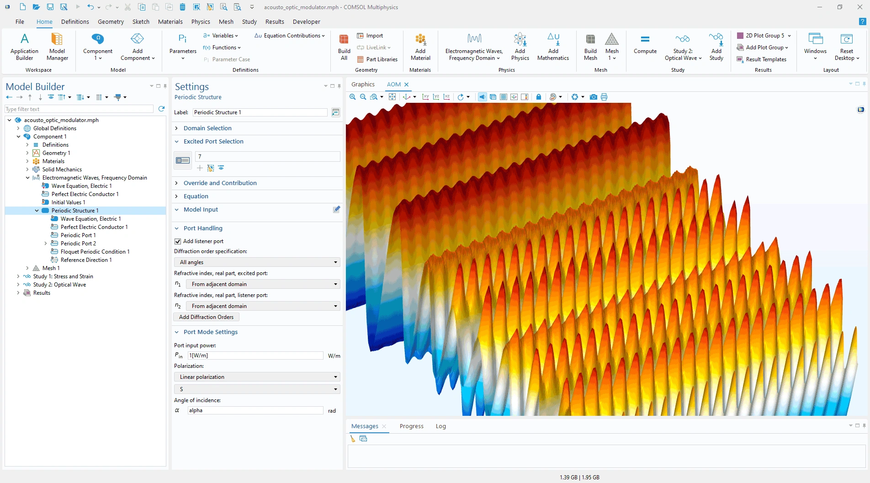Toggle the excited port selection active switch
870x483 pixels.
[183, 160]
